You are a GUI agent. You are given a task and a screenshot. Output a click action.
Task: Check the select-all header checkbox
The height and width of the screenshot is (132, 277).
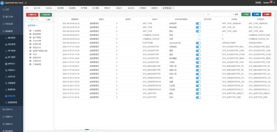coord(57,19)
